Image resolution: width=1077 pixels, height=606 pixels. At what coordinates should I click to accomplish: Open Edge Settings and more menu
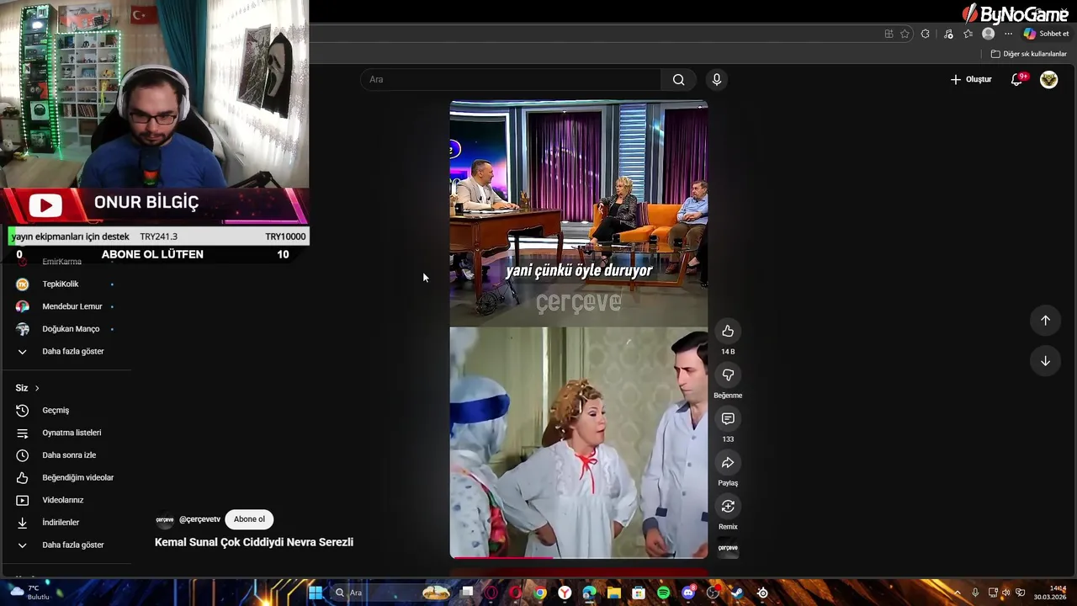(x=1008, y=34)
